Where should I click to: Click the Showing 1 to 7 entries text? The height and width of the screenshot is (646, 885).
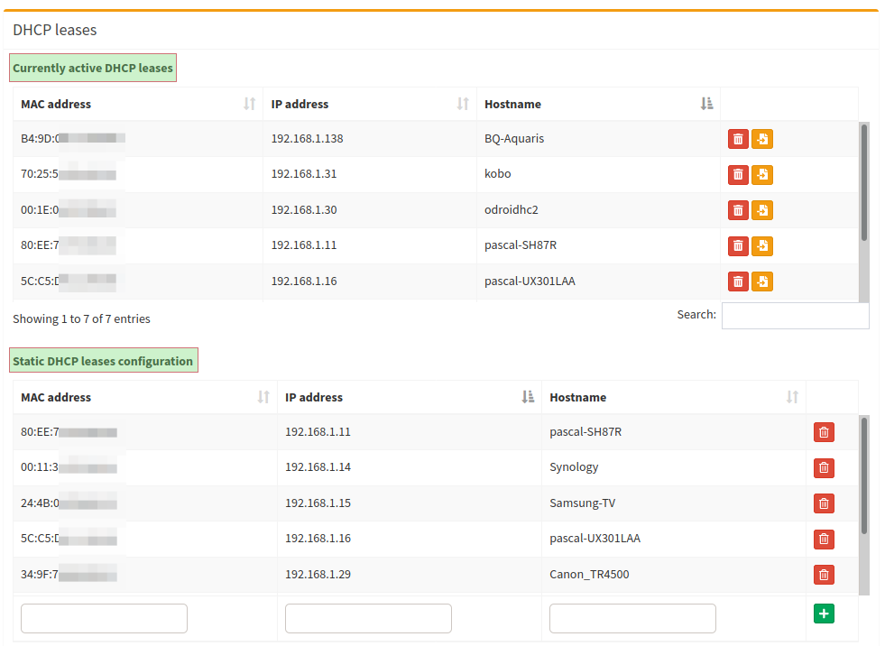point(82,319)
